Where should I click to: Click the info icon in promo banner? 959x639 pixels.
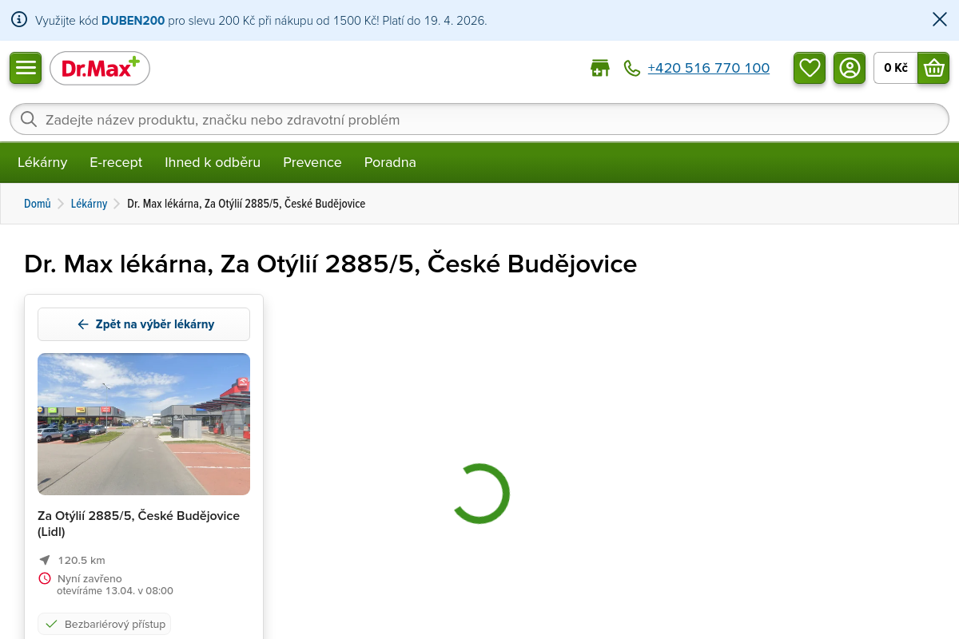pos(19,20)
